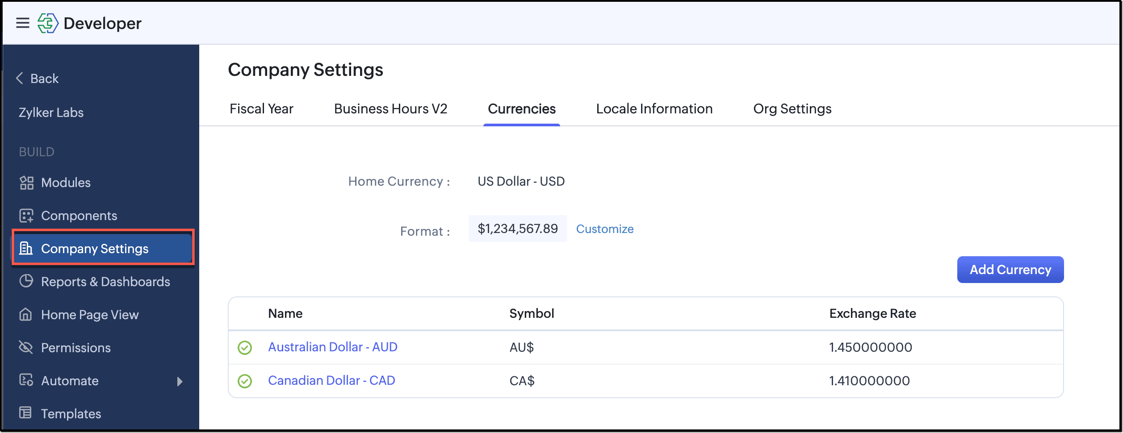Screen dimensions: 1123x433
Task: Click the Zylker Labs label
Action: (51, 112)
